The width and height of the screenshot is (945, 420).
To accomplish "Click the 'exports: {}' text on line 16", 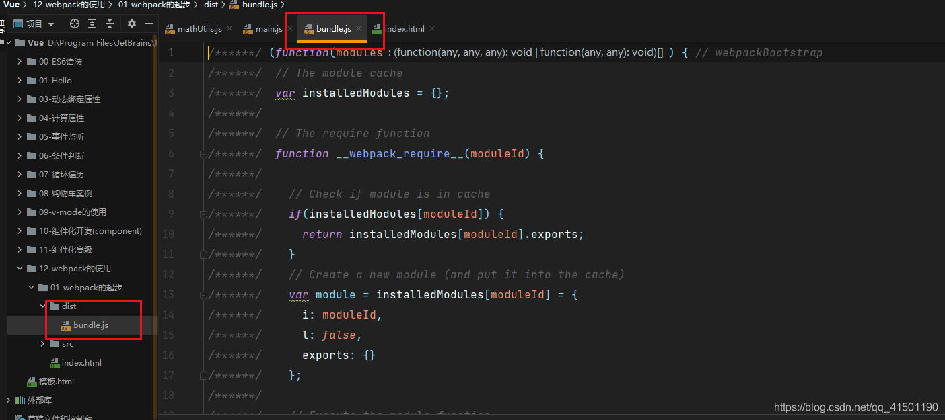I will click(x=339, y=355).
